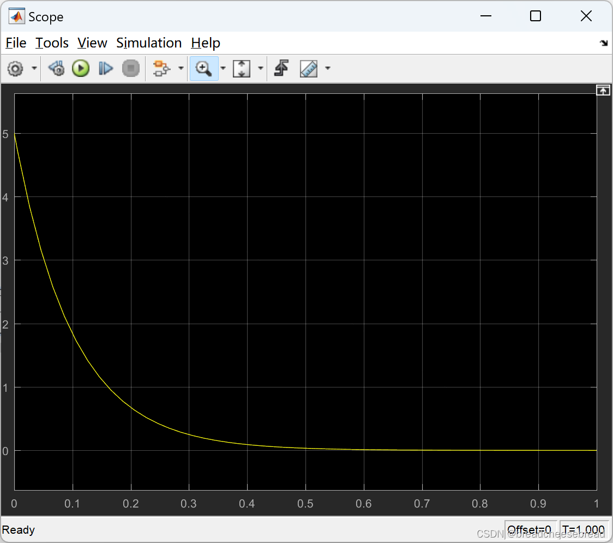Run the simulation with green play button
The width and height of the screenshot is (613, 543).
click(81, 68)
